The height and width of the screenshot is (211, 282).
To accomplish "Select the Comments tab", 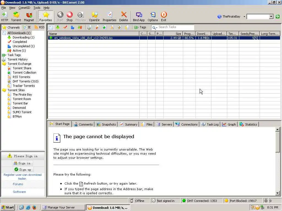I will click(x=83, y=124).
